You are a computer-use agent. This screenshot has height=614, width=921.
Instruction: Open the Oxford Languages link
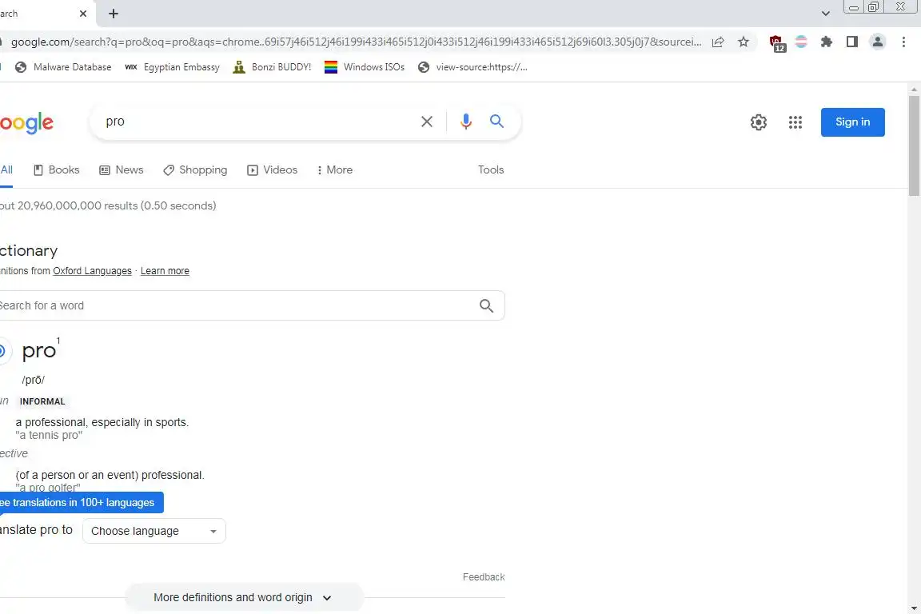(x=92, y=271)
